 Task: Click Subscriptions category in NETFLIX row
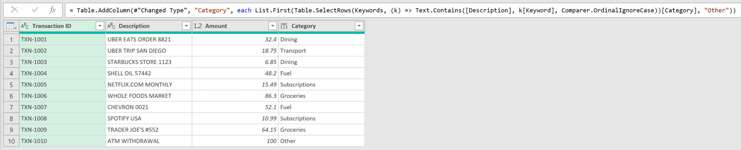click(x=322, y=85)
